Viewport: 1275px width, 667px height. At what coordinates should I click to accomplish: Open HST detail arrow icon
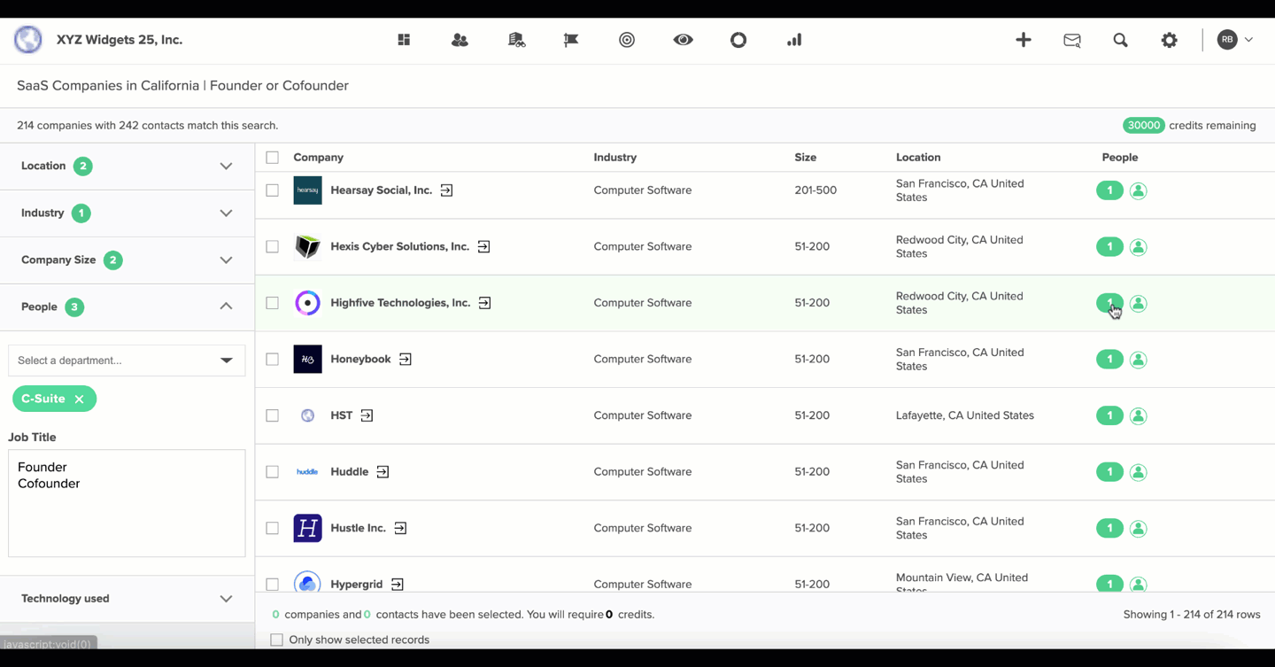367,415
